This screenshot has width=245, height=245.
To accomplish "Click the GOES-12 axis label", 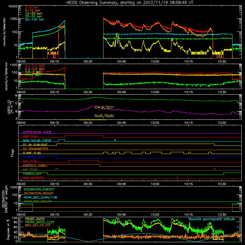I will pos(10,107).
